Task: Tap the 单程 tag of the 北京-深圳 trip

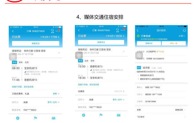Action: click(80, 61)
